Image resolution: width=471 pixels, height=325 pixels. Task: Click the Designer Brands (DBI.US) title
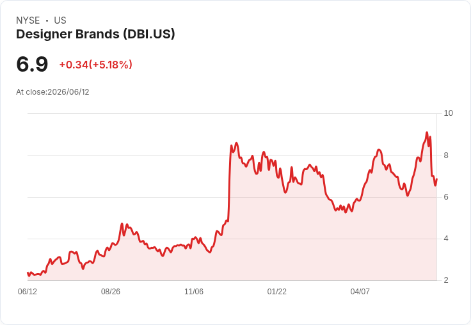pos(95,34)
